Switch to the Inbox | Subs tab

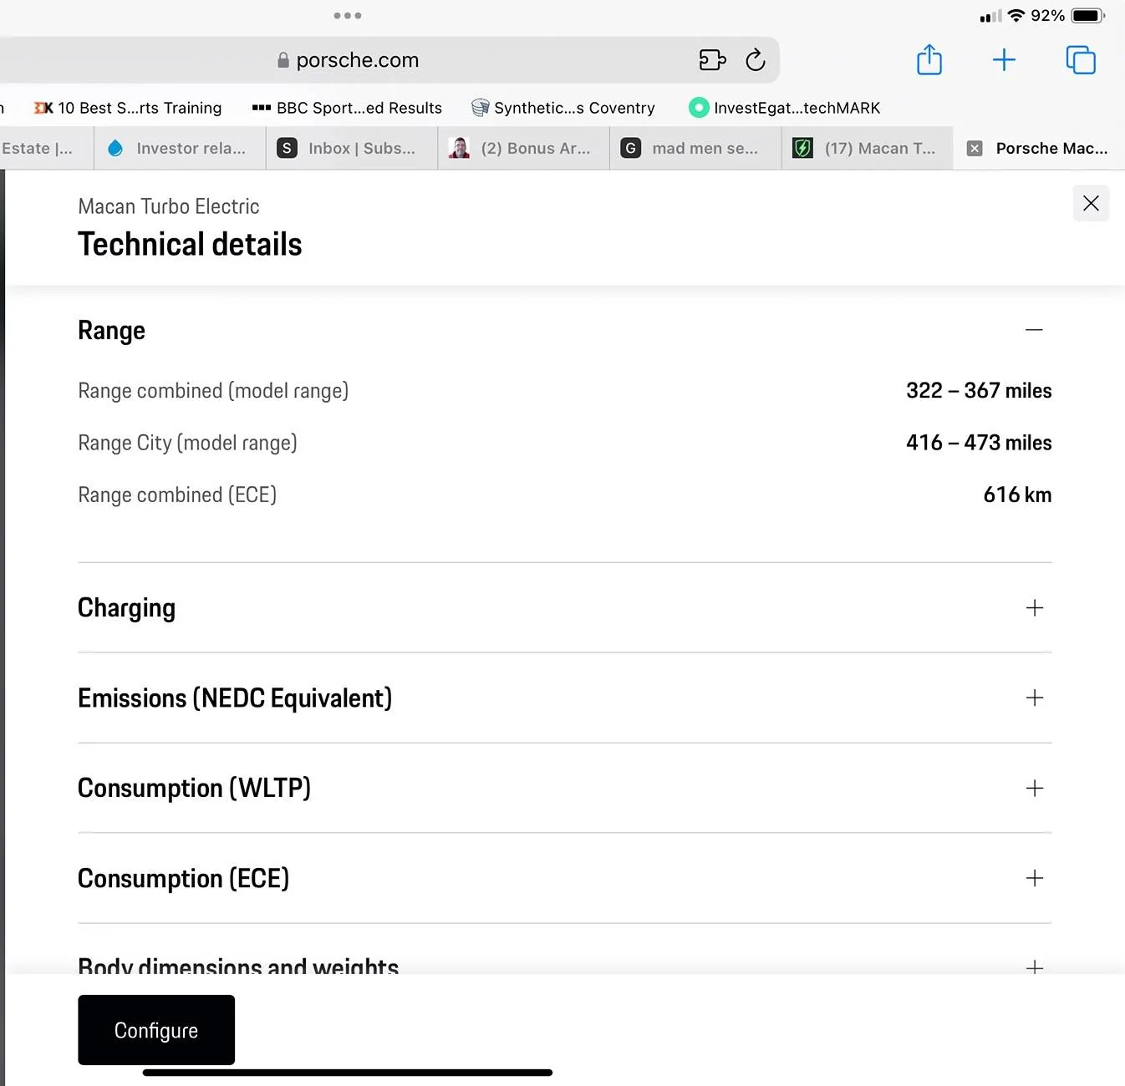click(351, 148)
